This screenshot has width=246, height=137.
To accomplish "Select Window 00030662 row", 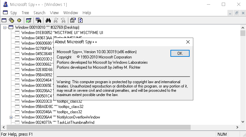I will pyautogui.click(x=37, y=64).
